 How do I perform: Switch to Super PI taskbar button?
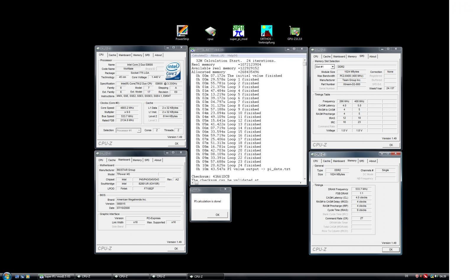(56, 276)
